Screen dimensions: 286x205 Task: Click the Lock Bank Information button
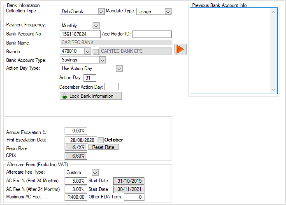click(91, 96)
